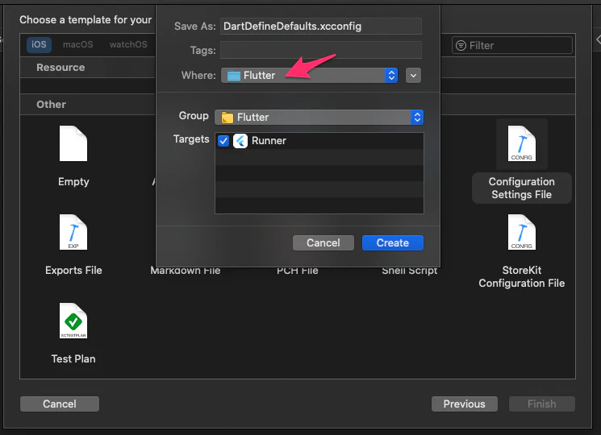Switch to the macOS platform tab

[x=77, y=44]
